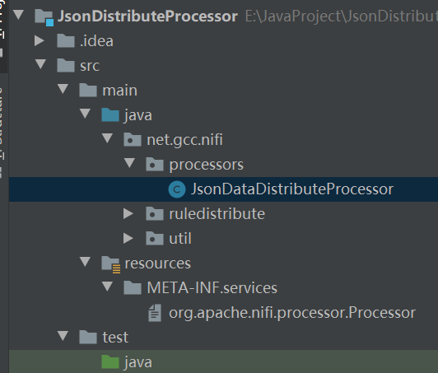The image size is (438, 373).
Task: Click the JsonDataDistributeProcessor class icon
Action: [x=177, y=189]
